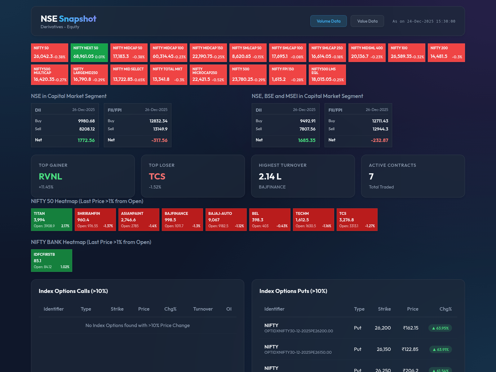Image resolution: width=496 pixels, height=372 pixels.
Task: Select the NIFTY MIDCAP 100 tile
Action: (x=169, y=53)
